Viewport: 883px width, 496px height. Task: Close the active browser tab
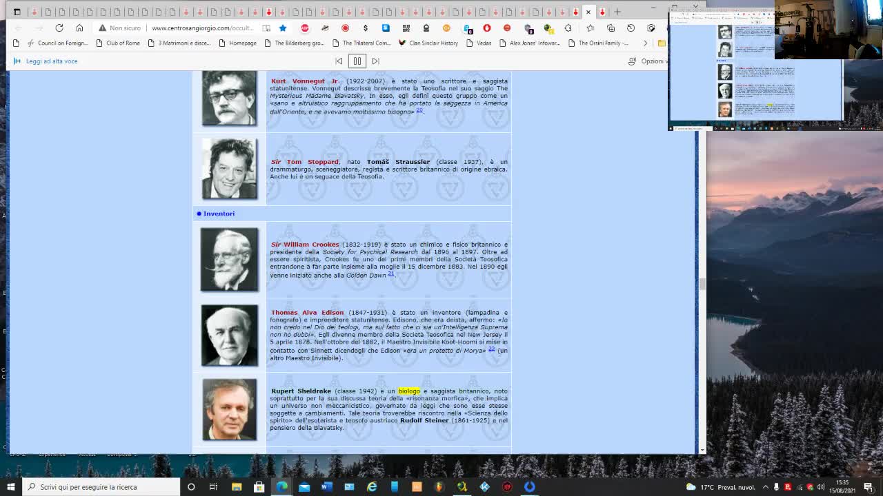(x=588, y=12)
